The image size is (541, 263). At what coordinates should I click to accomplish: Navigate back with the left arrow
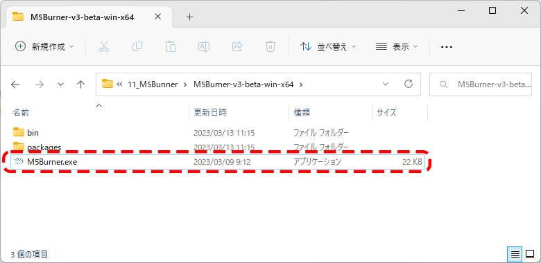tap(15, 84)
